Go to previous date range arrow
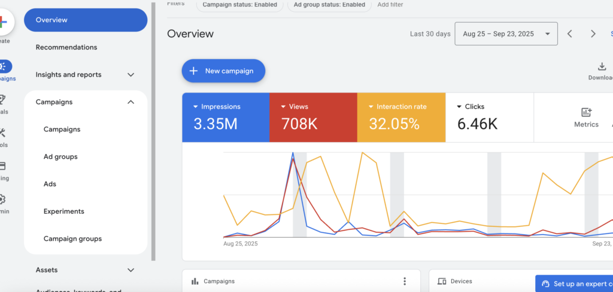The image size is (613, 292). [x=570, y=34]
